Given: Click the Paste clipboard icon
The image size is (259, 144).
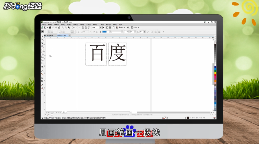Looking at the screenshot, I should [69, 27].
